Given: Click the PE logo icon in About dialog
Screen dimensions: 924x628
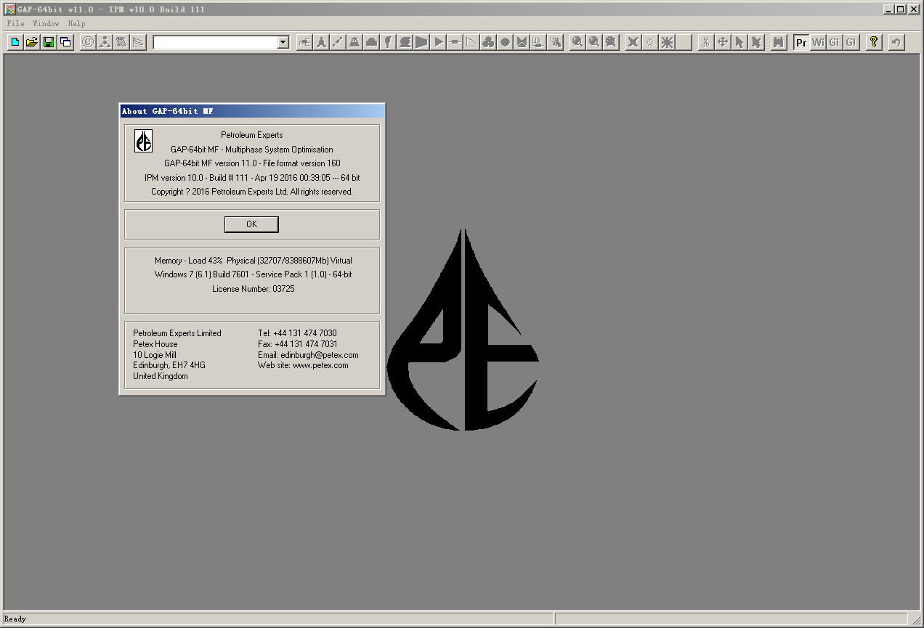Looking at the screenshot, I should (x=143, y=140).
